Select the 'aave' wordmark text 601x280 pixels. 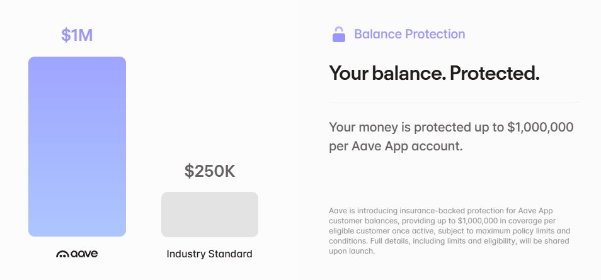(84, 254)
